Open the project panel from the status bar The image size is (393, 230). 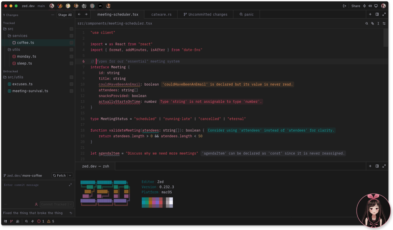tap(5, 221)
